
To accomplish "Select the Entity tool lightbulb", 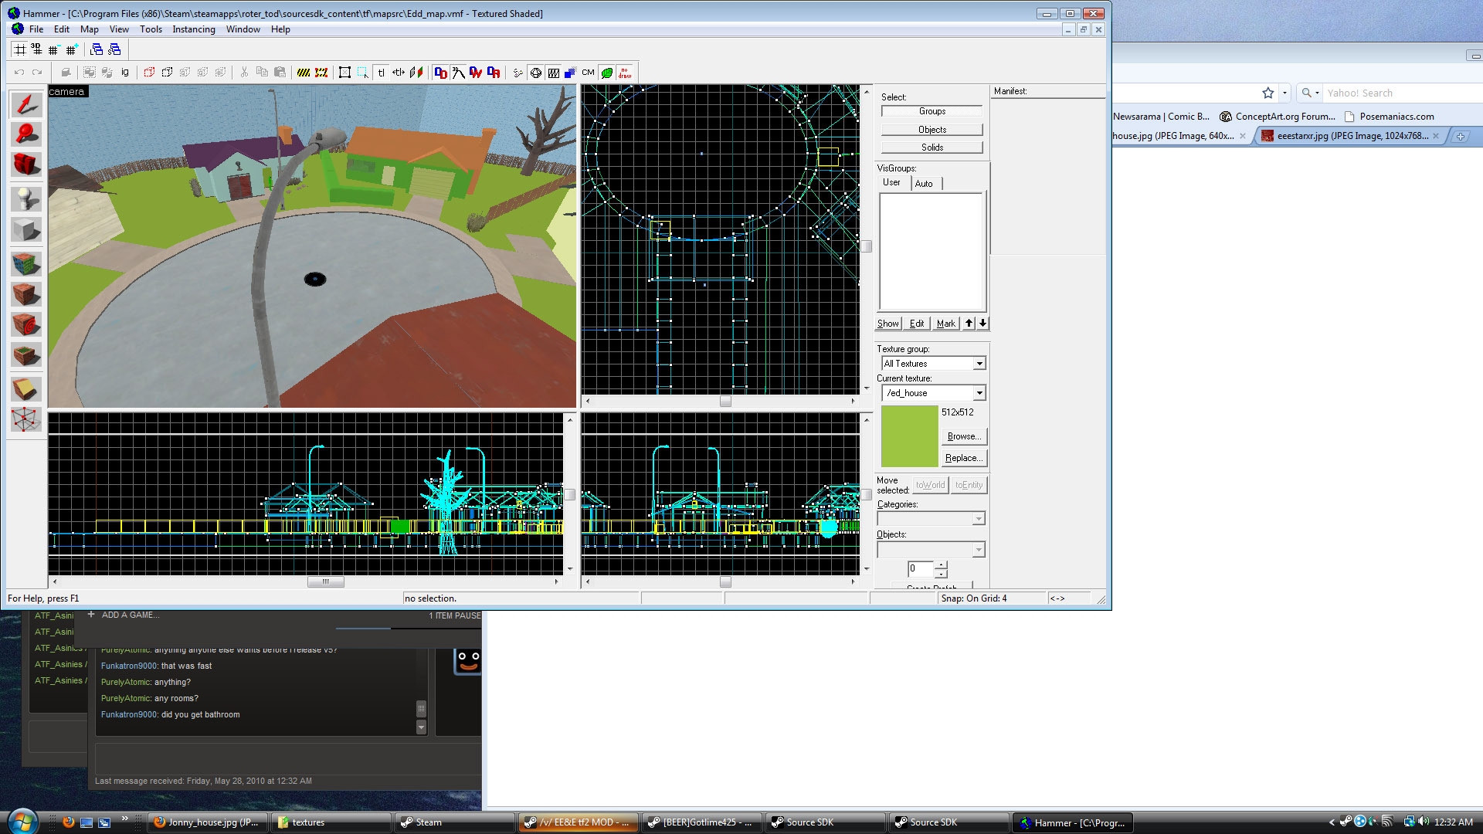I will pyautogui.click(x=26, y=198).
